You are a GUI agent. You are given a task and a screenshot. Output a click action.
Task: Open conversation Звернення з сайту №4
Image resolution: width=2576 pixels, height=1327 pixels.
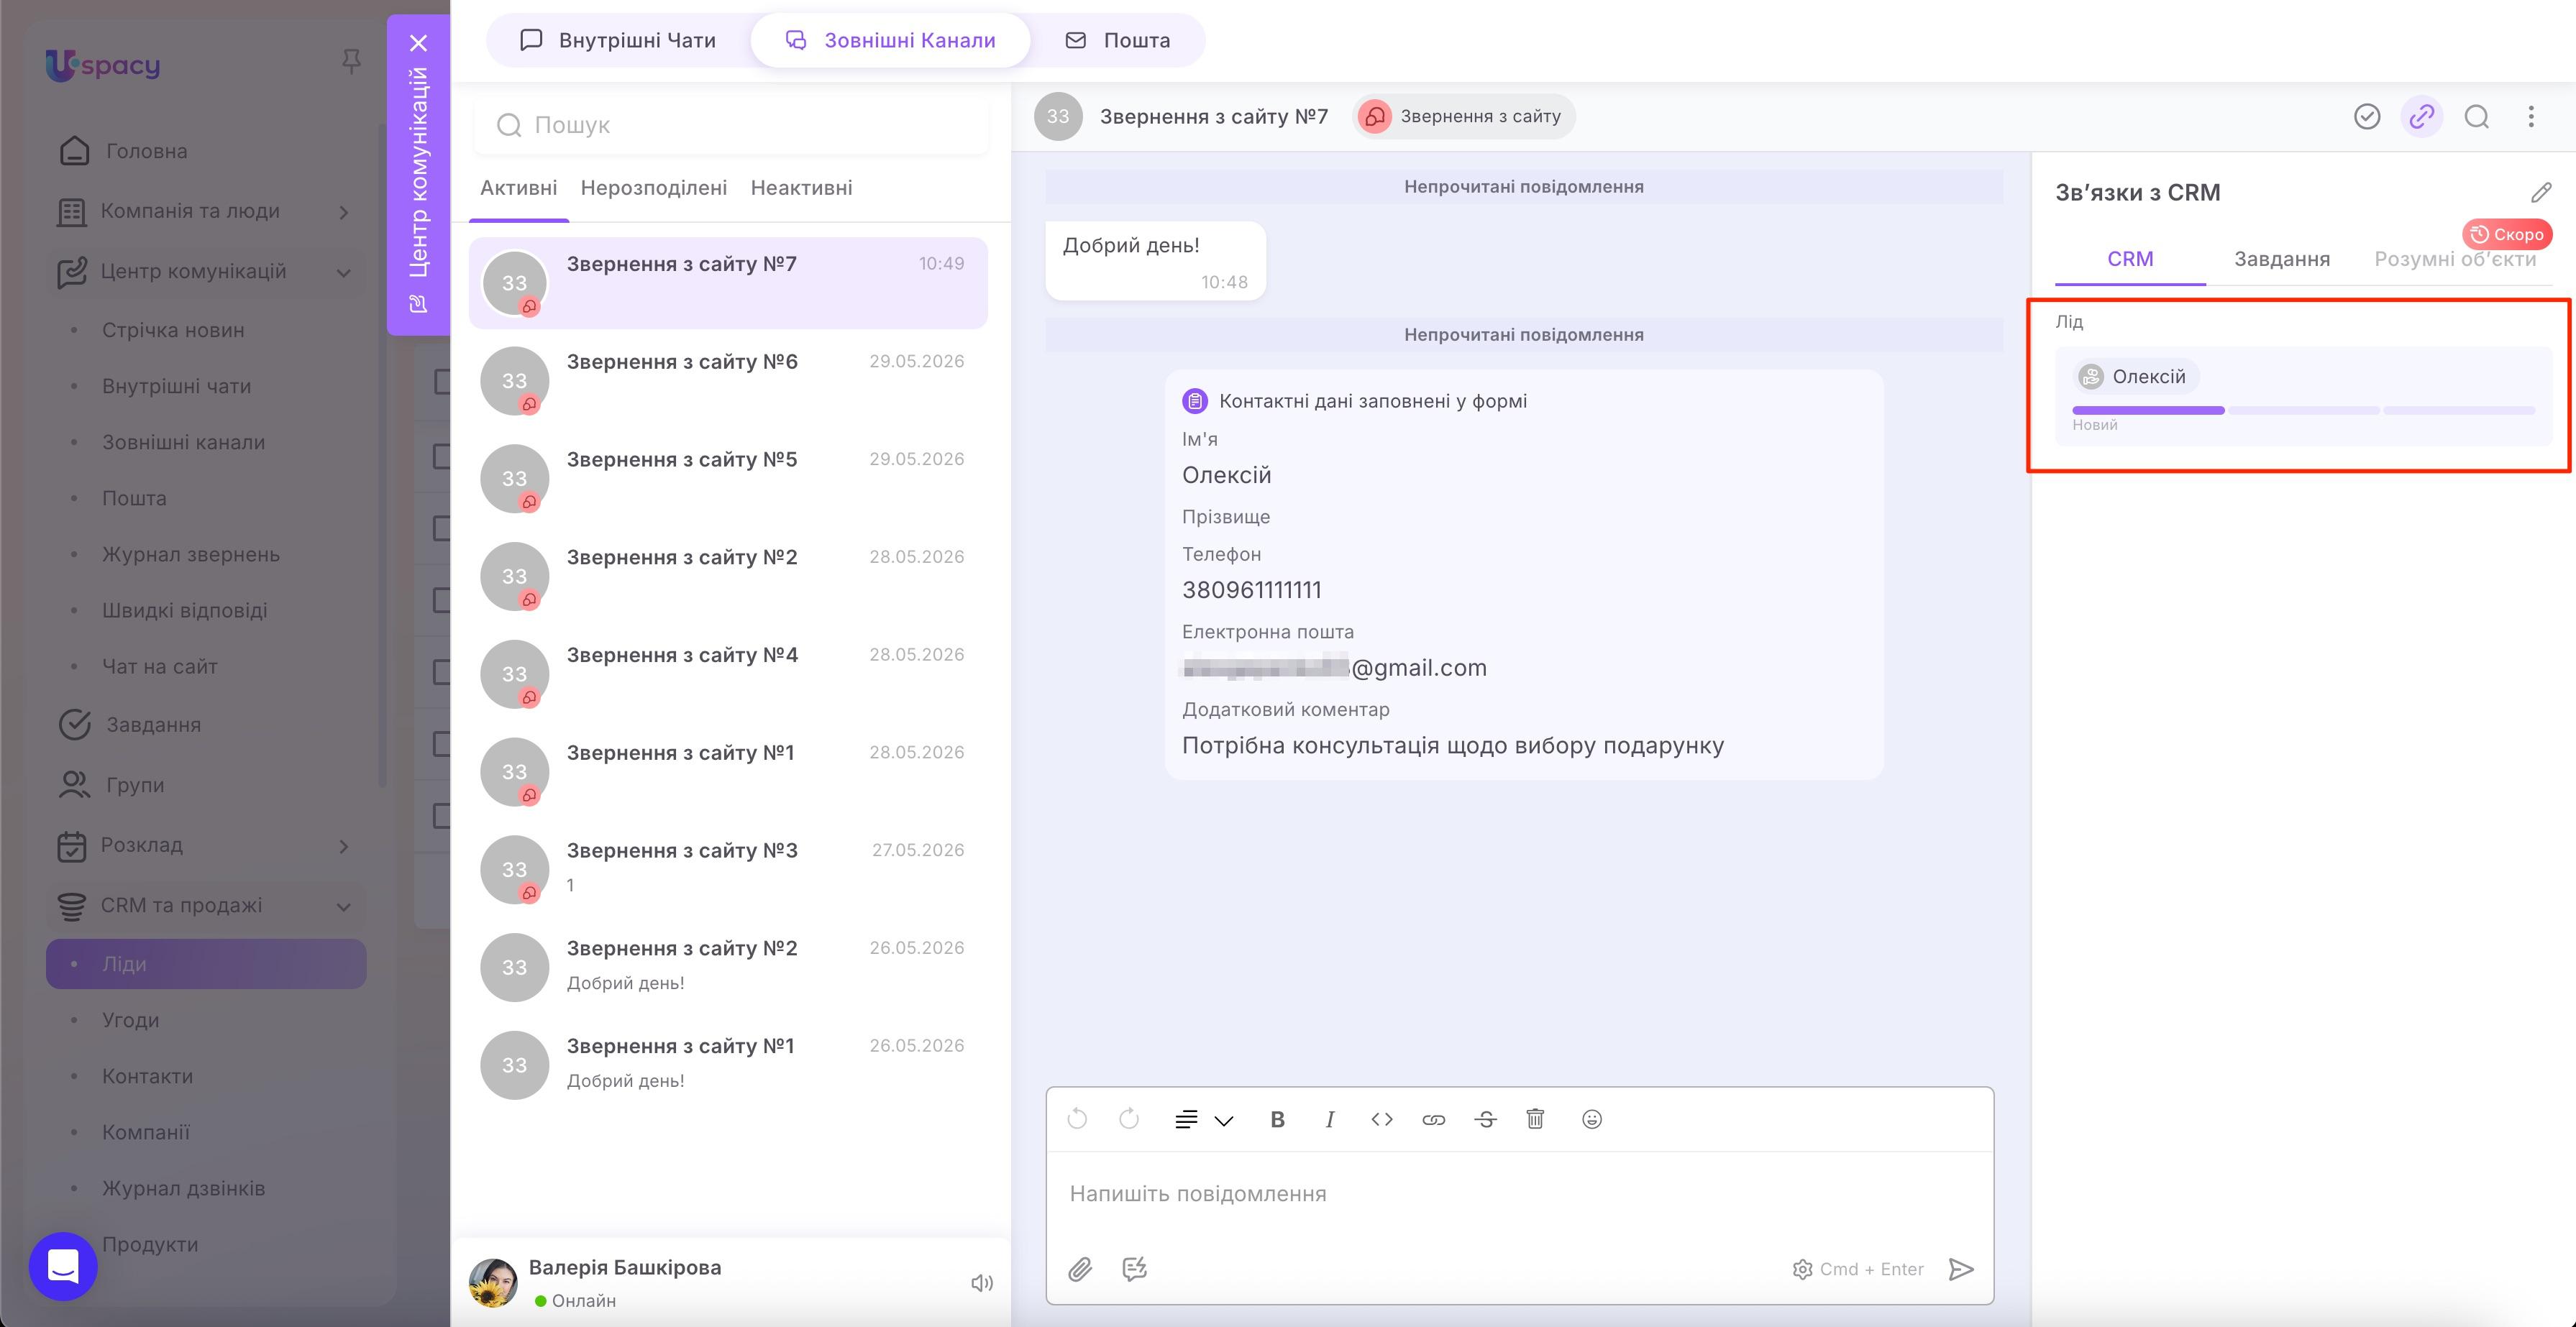tap(728, 674)
